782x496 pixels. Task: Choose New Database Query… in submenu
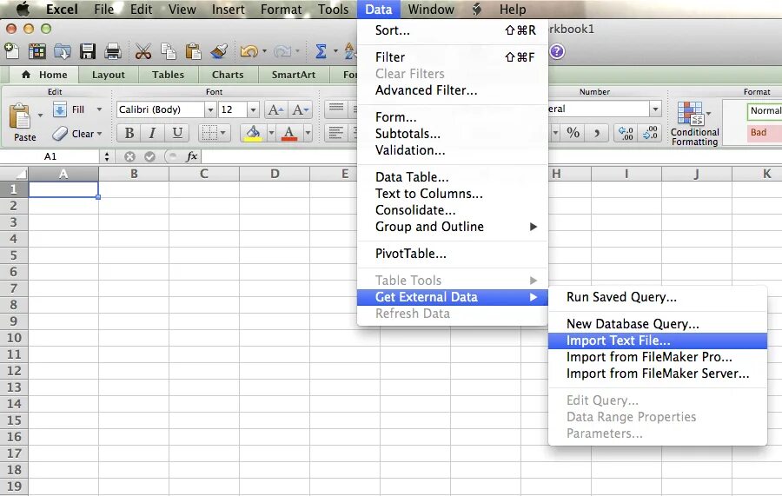tap(658, 324)
